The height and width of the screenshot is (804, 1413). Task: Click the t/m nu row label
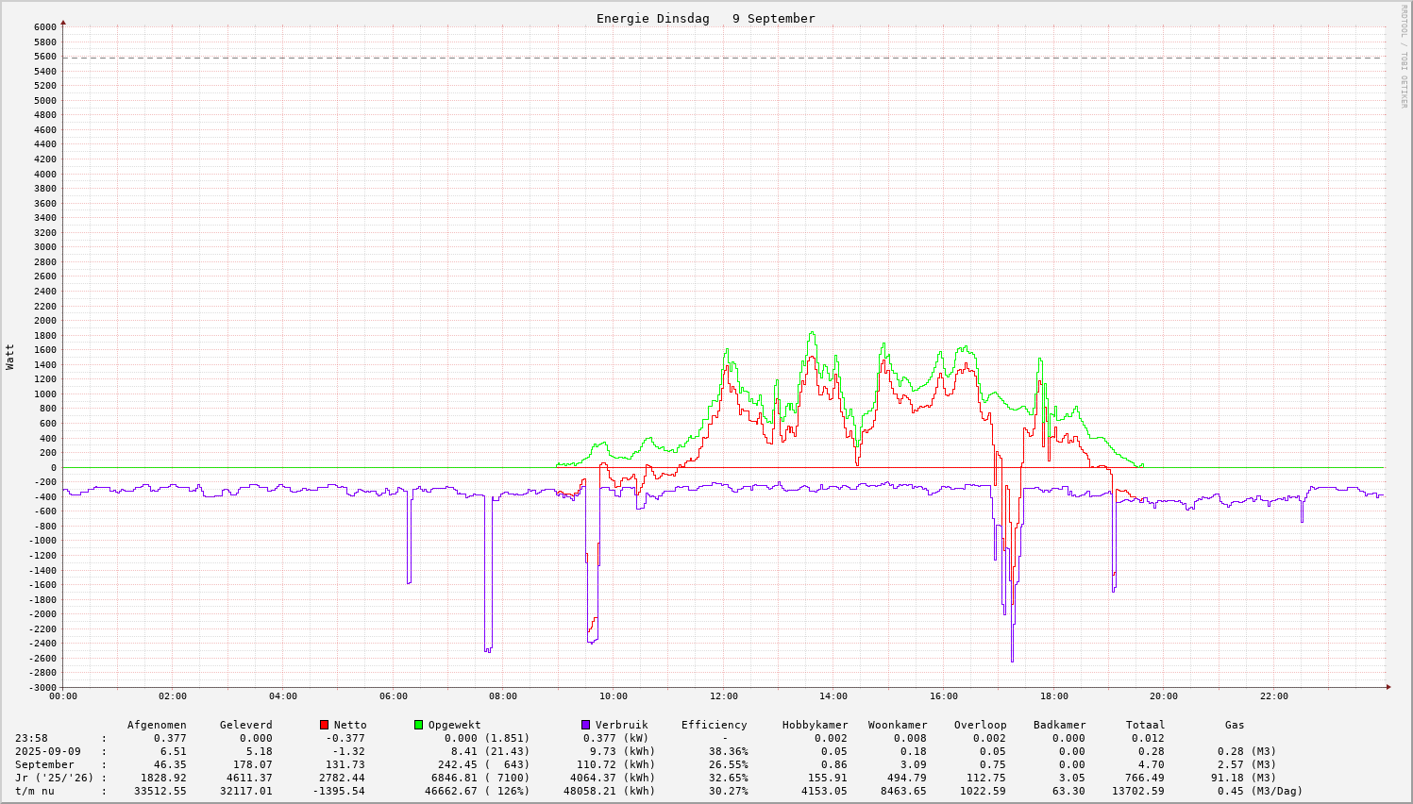[35, 791]
